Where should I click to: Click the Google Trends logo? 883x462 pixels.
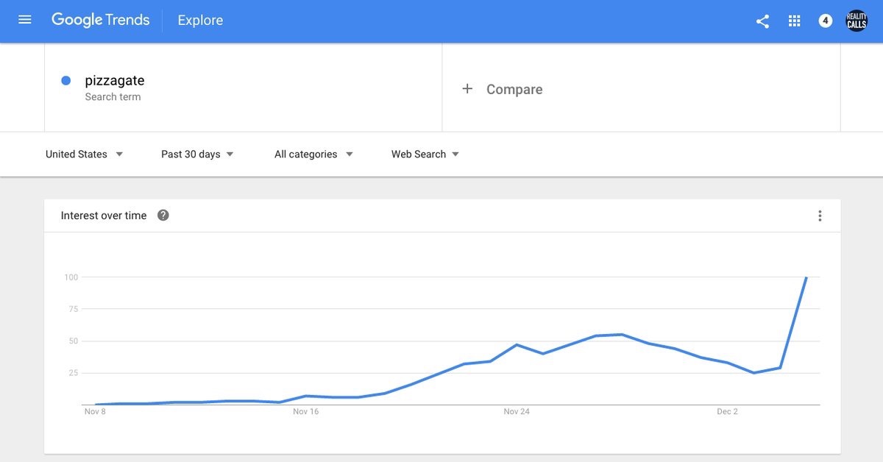(x=100, y=20)
